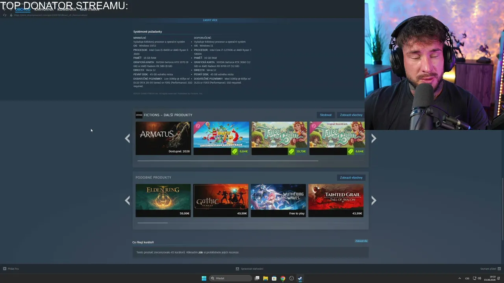This screenshot has height=283, width=504.
Task: Click the Steam page reload icon
Action: tap(5, 15)
